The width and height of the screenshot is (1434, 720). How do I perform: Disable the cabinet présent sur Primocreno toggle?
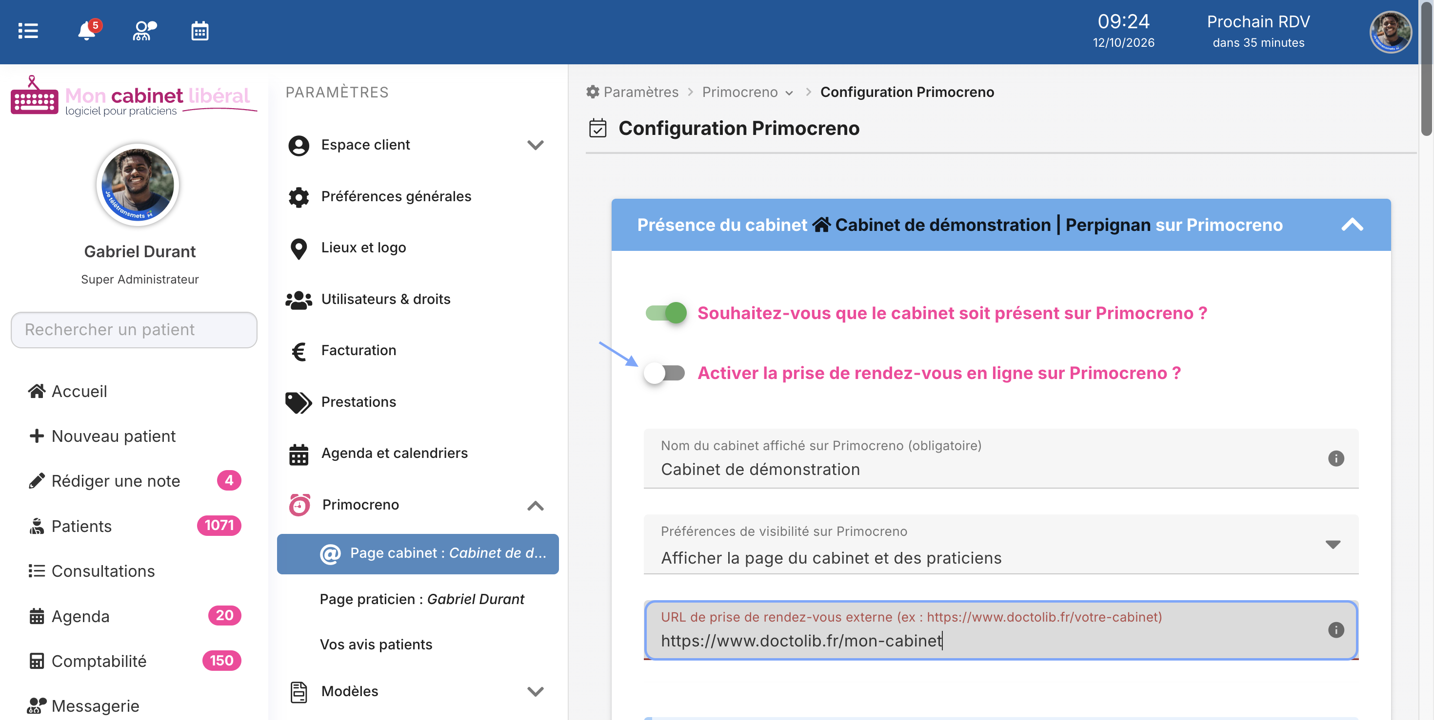click(665, 313)
